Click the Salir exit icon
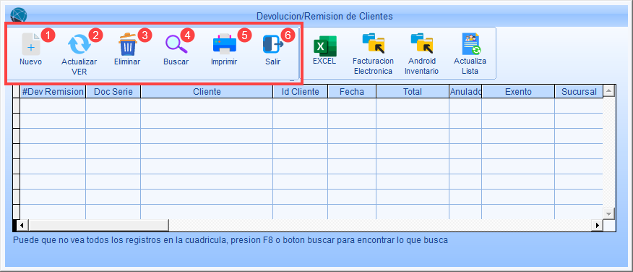This screenshot has width=633, height=272. [x=273, y=44]
